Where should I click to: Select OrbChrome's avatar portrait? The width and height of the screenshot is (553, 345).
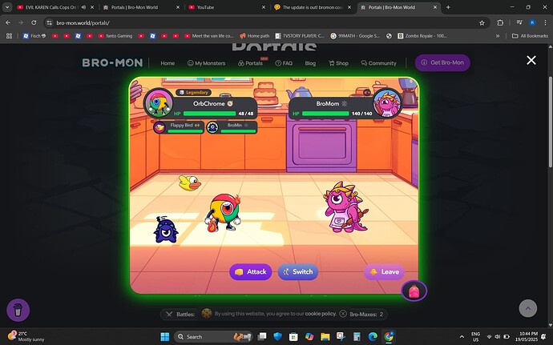pos(157,103)
